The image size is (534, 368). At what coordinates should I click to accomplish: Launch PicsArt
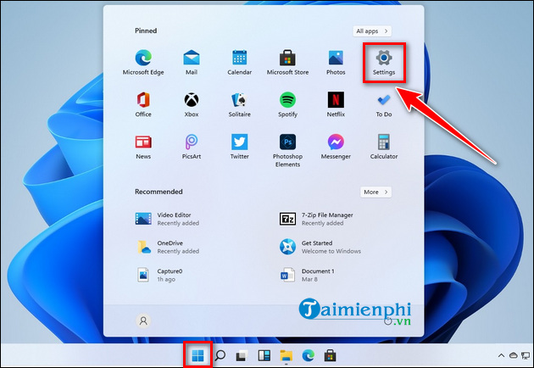click(192, 147)
